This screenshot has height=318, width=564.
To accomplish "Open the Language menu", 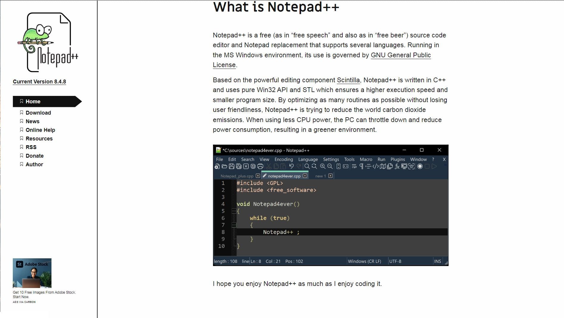I will click(308, 159).
